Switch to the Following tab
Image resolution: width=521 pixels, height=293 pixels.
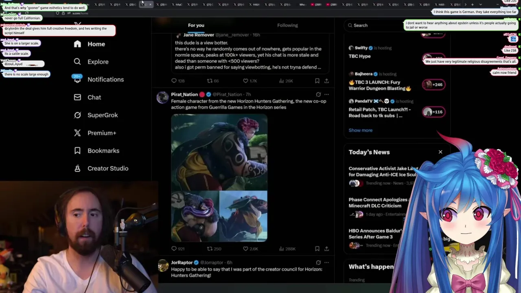coord(287,25)
